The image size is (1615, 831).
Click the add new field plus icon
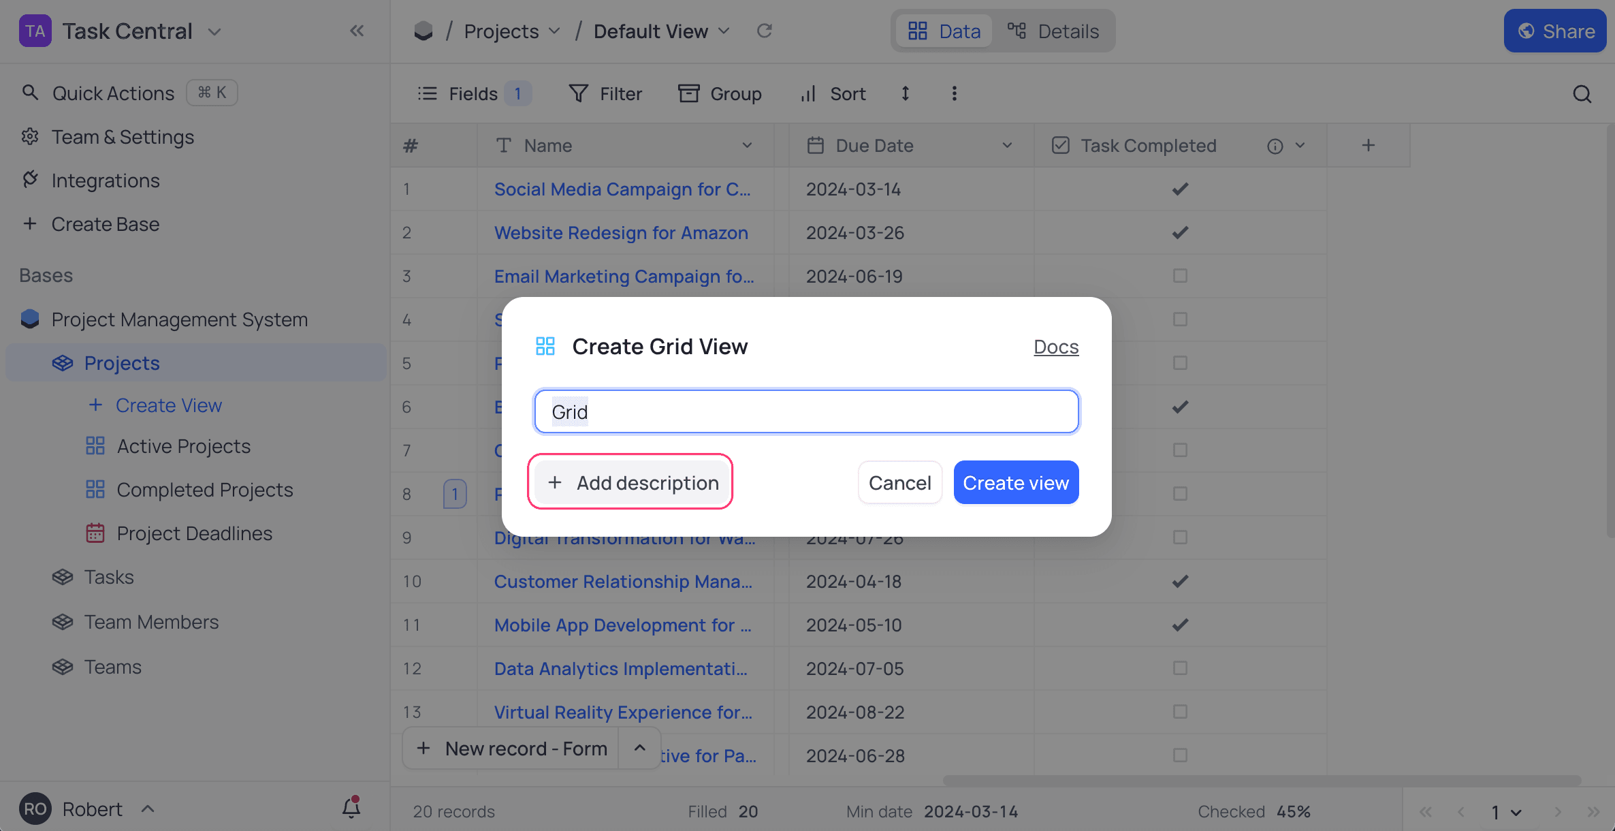pyautogui.click(x=1368, y=145)
